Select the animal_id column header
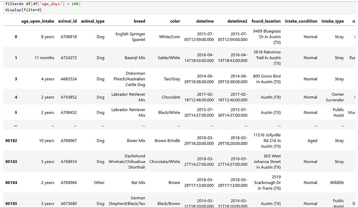 click(x=67, y=21)
